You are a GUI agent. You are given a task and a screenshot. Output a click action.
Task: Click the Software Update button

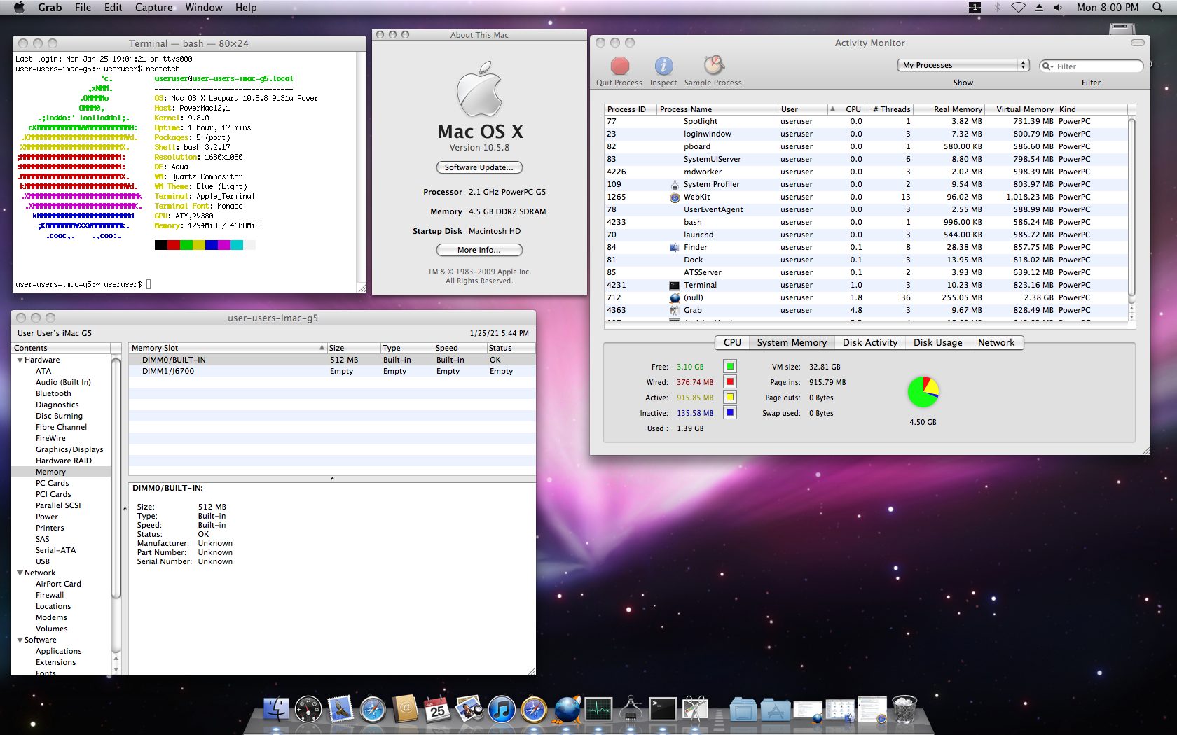pos(479,167)
